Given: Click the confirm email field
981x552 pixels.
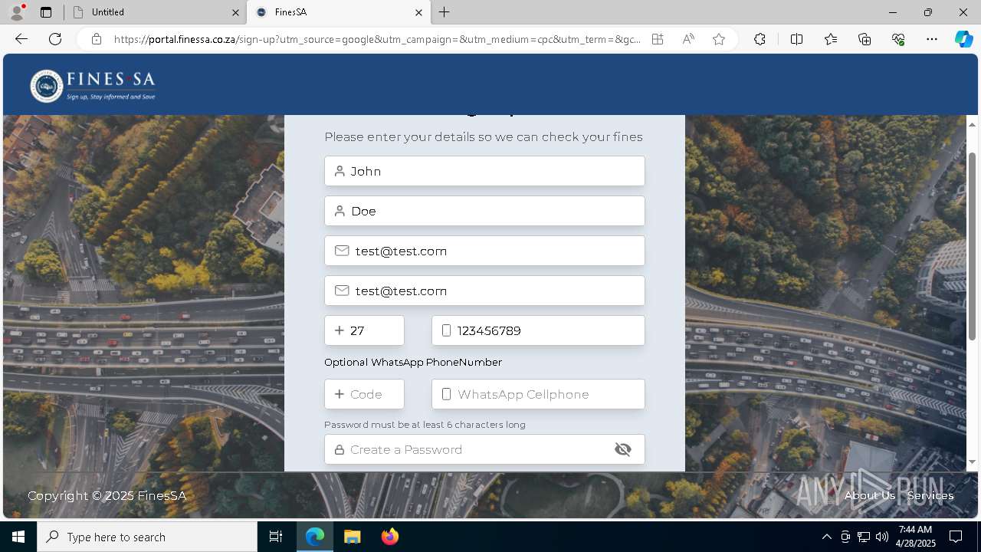Looking at the screenshot, I should pyautogui.click(x=484, y=291).
